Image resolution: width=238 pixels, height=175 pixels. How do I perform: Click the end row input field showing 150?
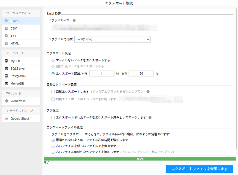tap(141, 74)
